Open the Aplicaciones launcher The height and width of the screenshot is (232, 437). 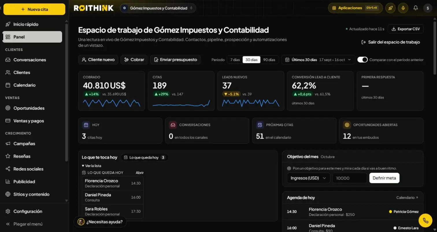[355, 8]
